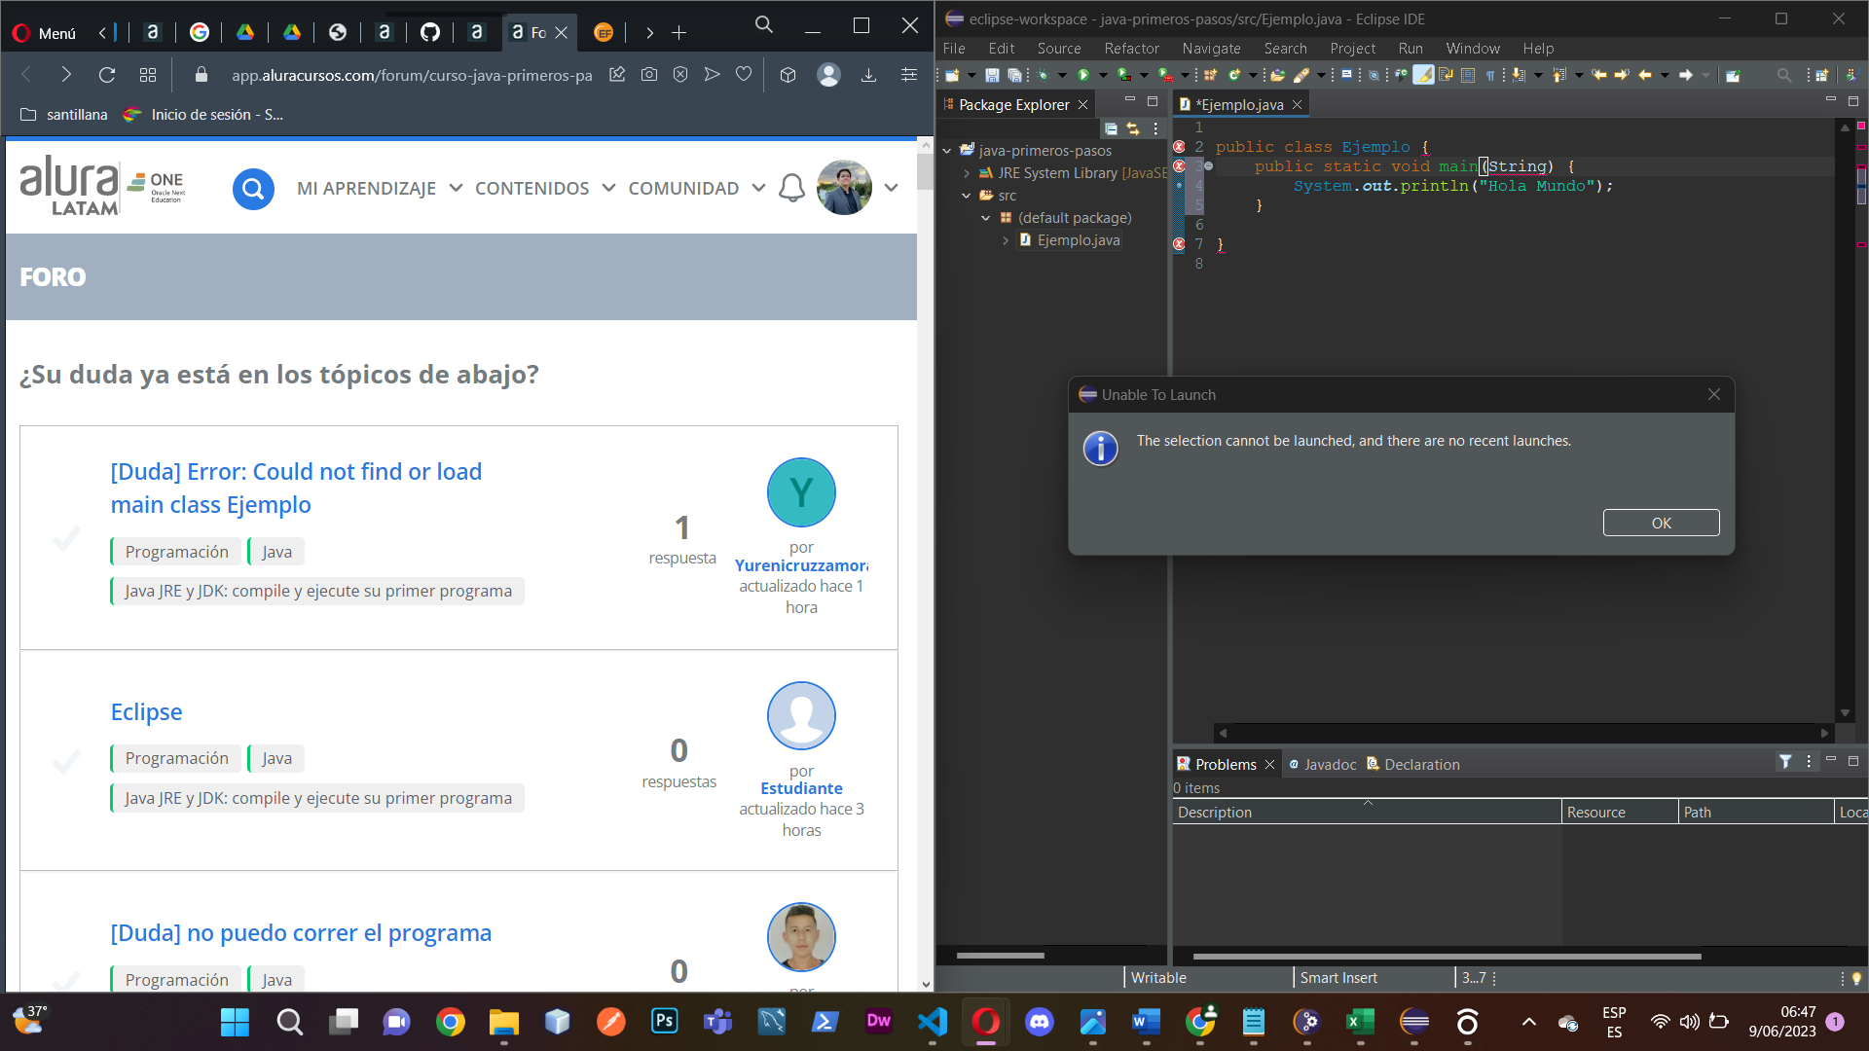Open MI APRENDIZAJE dropdown menu

pyautogui.click(x=380, y=188)
